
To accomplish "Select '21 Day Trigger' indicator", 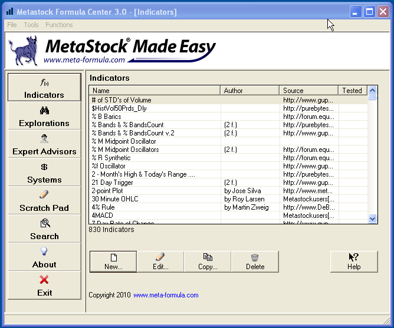I will tap(228, 183).
